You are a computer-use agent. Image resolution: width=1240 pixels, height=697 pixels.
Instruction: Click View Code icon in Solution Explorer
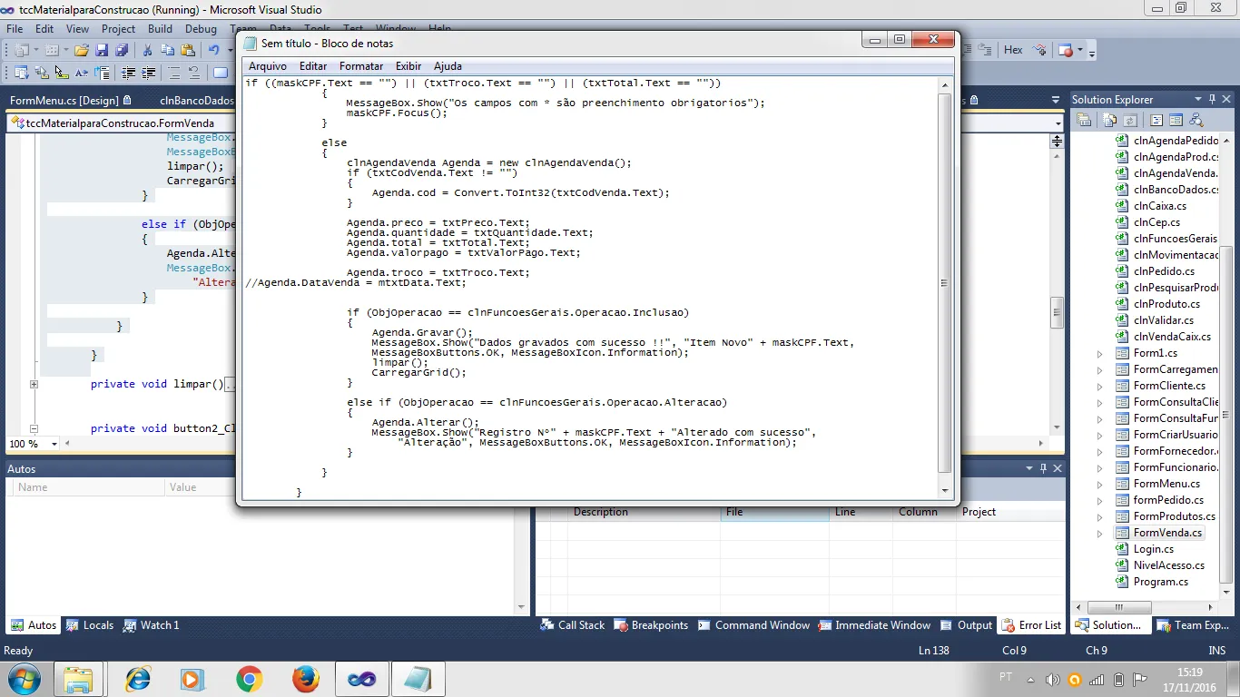tap(1156, 120)
